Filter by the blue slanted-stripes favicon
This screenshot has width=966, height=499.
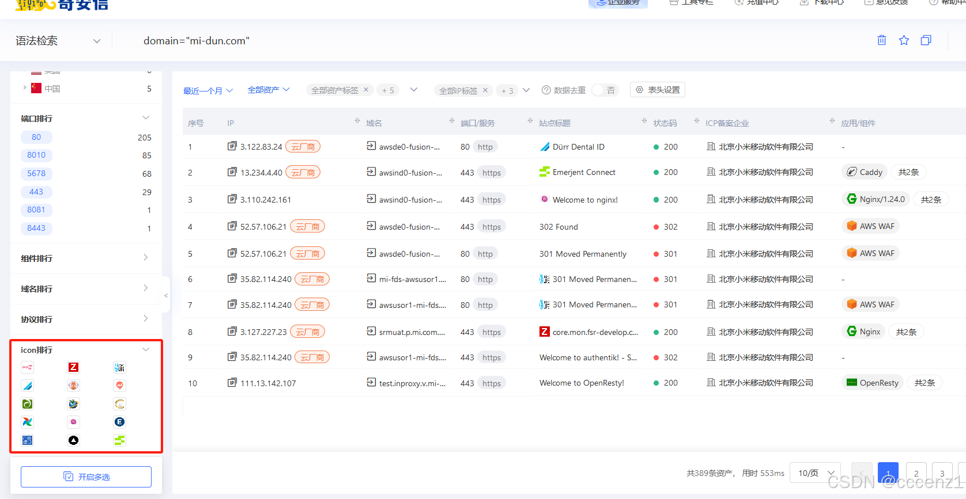27,386
